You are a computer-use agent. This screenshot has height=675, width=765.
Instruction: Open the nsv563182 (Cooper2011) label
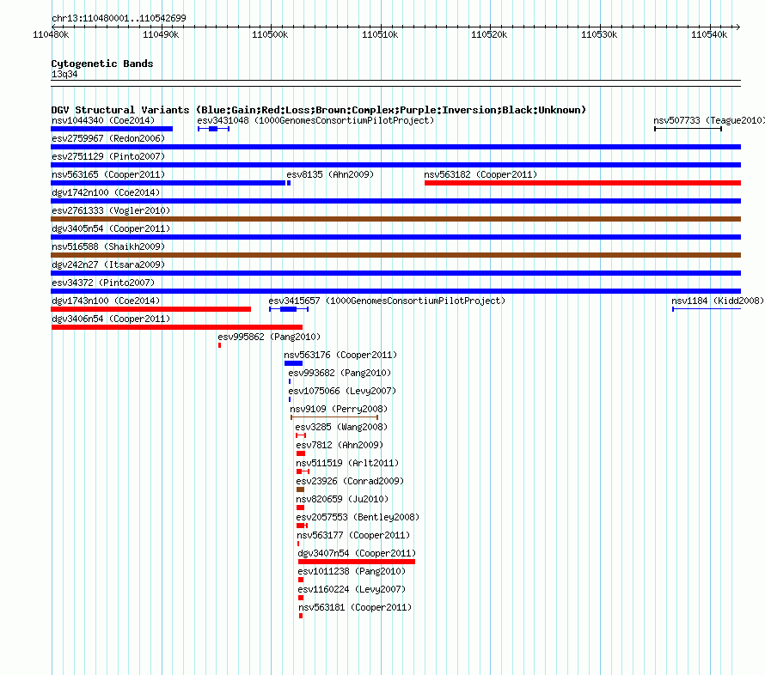coord(480,175)
